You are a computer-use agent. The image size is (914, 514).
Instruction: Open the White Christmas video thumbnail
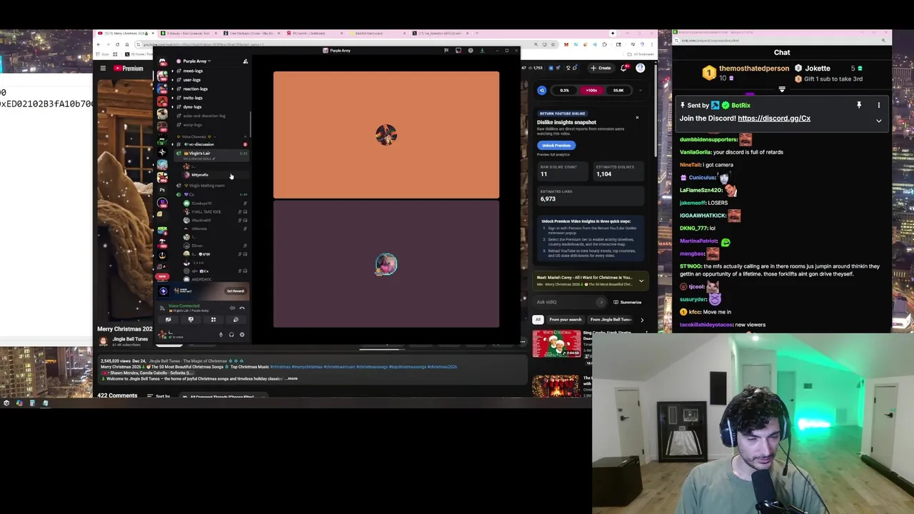pyautogui.click(x=556, y=343)
